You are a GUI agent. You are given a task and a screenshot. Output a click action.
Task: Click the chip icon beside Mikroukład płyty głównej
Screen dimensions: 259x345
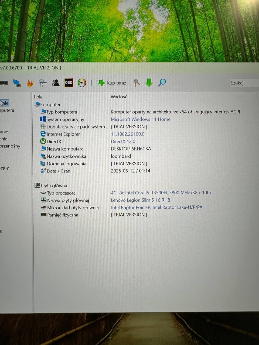click(43, 208)
